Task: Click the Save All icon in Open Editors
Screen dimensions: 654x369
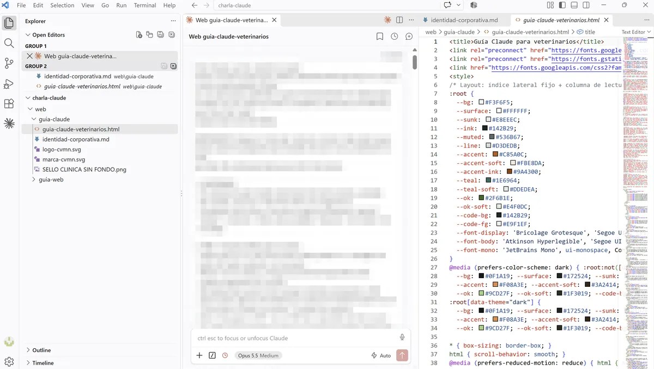Action: tap(160, 35)
